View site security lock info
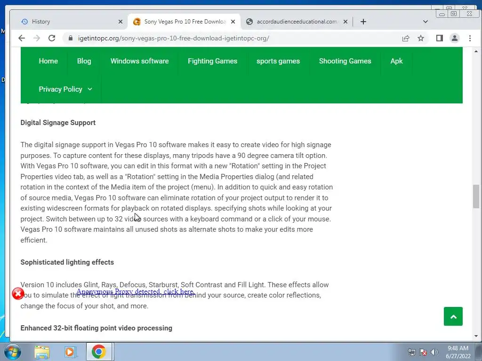The width and height of the screenshot is (482, 361). coord(71,38)
